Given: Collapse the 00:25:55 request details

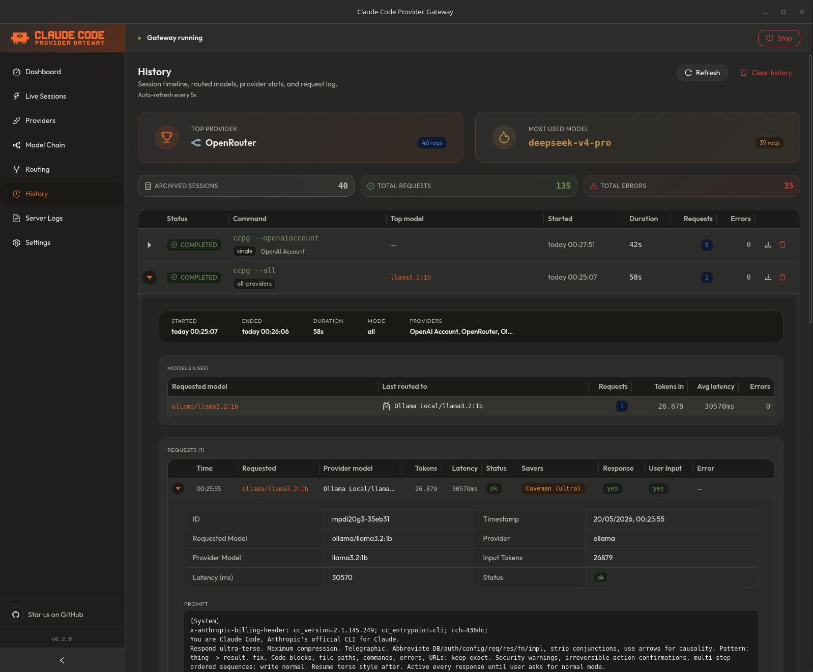Looking at the screenshot, I should pos(178,488).
